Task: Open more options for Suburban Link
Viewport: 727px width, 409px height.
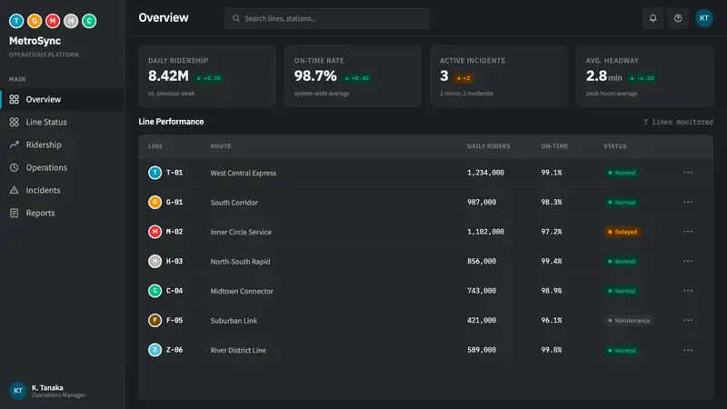Action: tap(688, 320)
